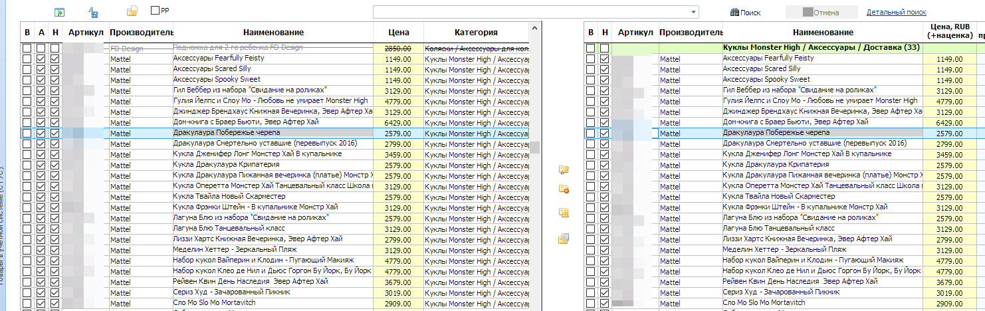Uncheck А box for Аксессуары Scared Silly, left table
This screenshot has height=311, width=985.
pos(41,70)
